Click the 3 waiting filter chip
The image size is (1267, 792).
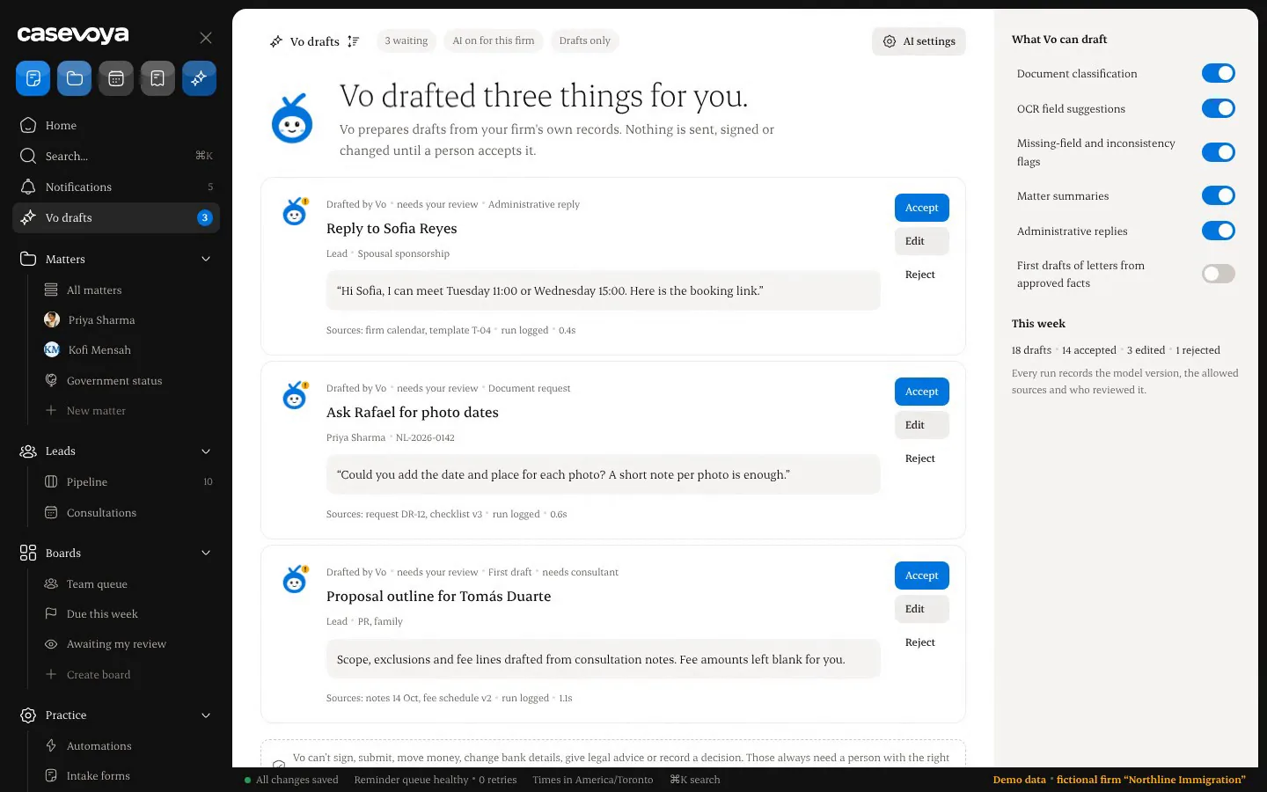coord(406,40)
